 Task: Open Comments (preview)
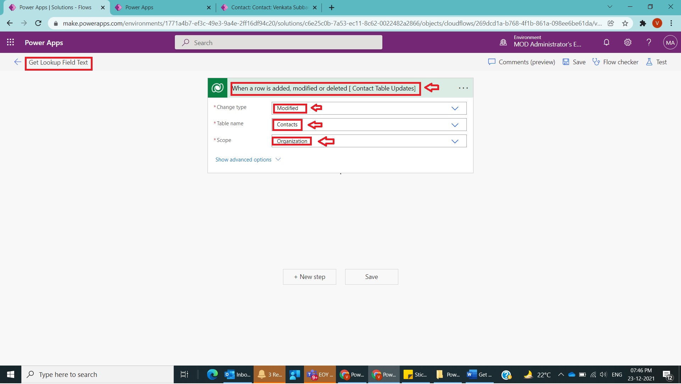click(x=521, y=62)
